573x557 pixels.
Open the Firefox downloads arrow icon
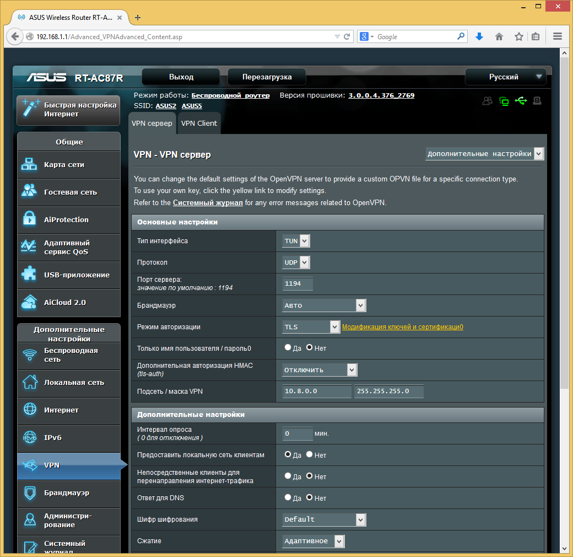click(x=479, y=36)
